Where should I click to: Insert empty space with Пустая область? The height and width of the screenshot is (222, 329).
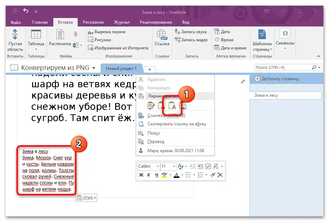pos(15,40)
